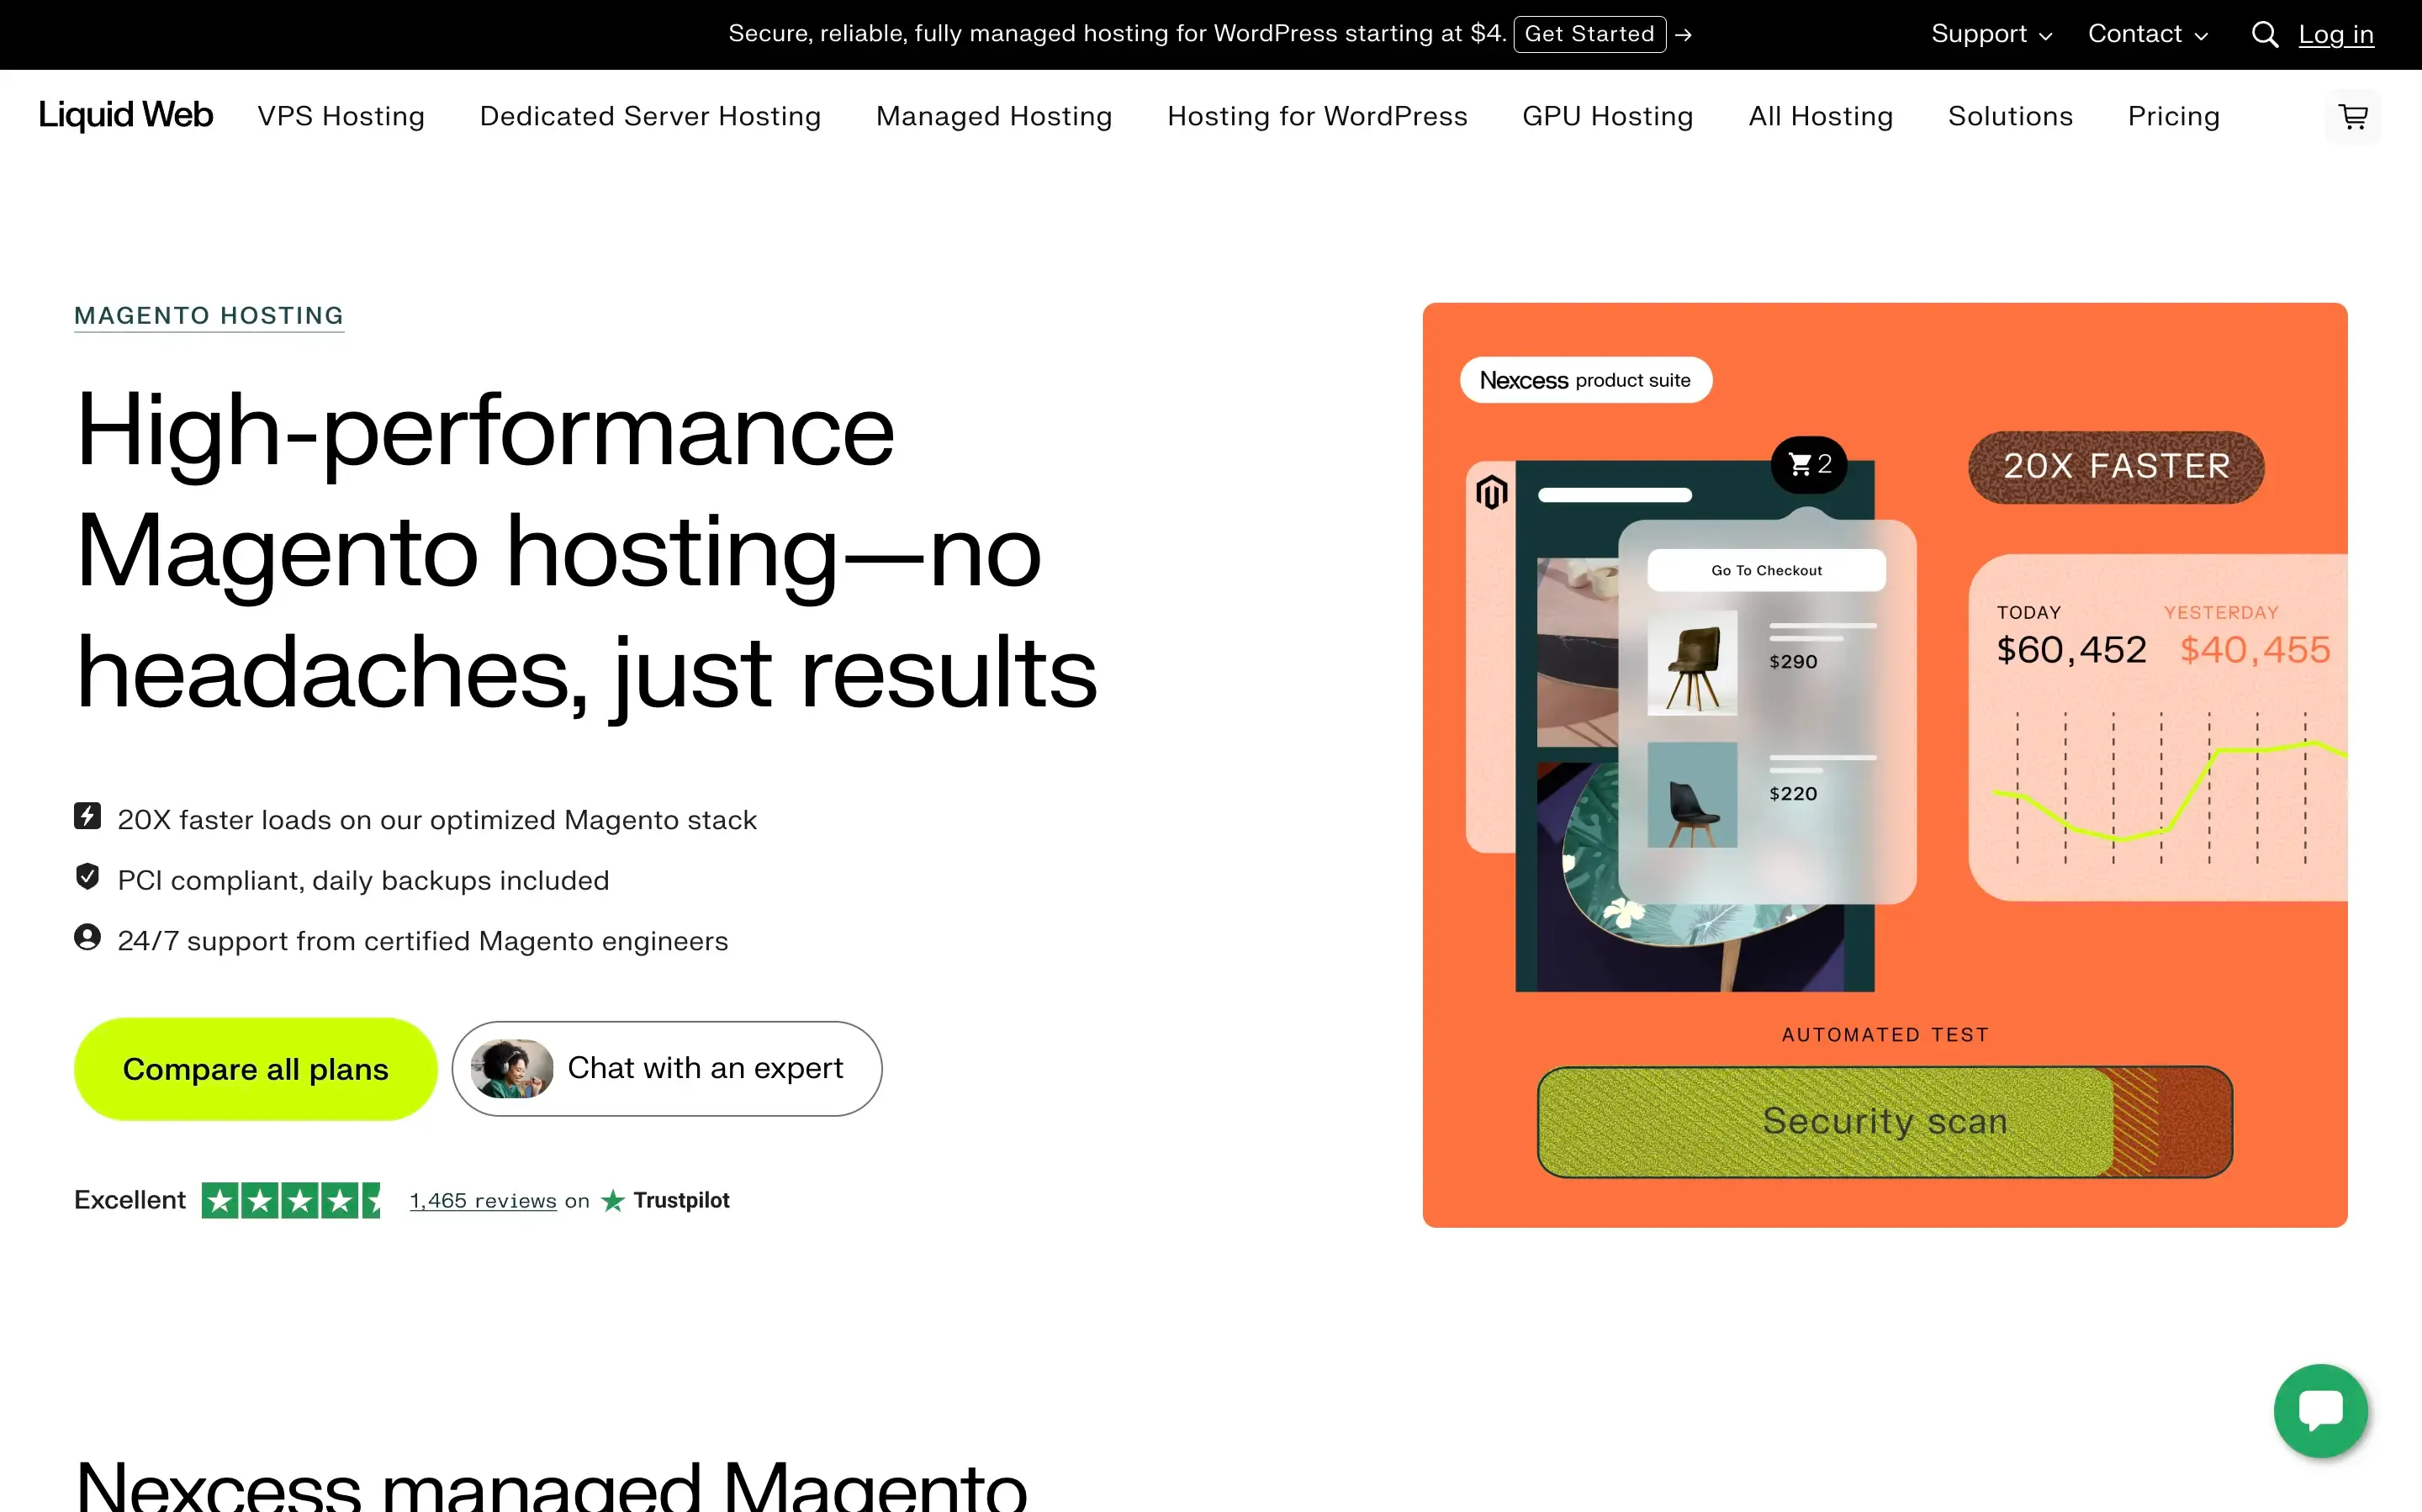Open GPU Hosting navigation item
The height and width of the screenshot is (1512, 2422).
pyautogui.click(x=1607, y=117)
